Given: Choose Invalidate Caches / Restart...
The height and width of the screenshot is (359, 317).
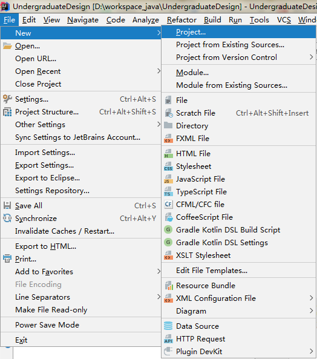Looking at the screenshot, I should point(80,231).
